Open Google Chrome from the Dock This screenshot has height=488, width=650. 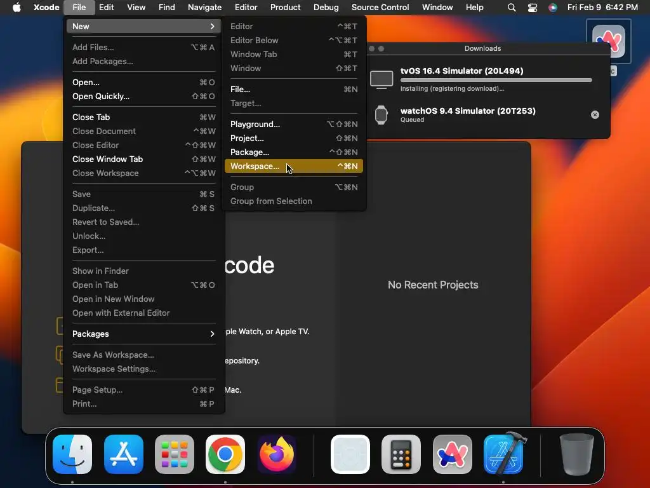pos(225,454)
